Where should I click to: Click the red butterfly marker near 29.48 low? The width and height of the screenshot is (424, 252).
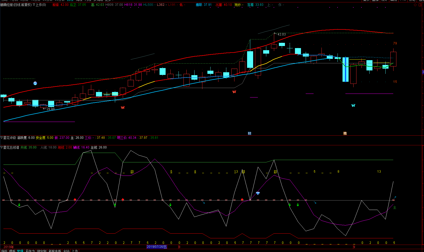tap(123, 107)
